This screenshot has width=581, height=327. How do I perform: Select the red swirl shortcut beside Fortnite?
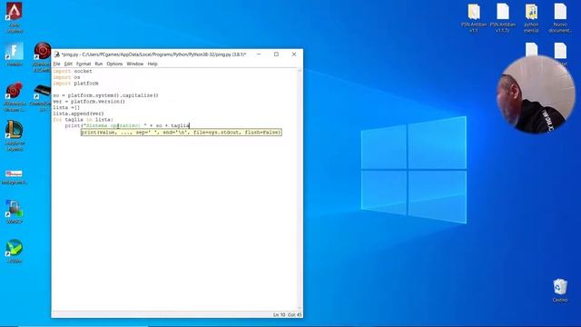(43, 56)
